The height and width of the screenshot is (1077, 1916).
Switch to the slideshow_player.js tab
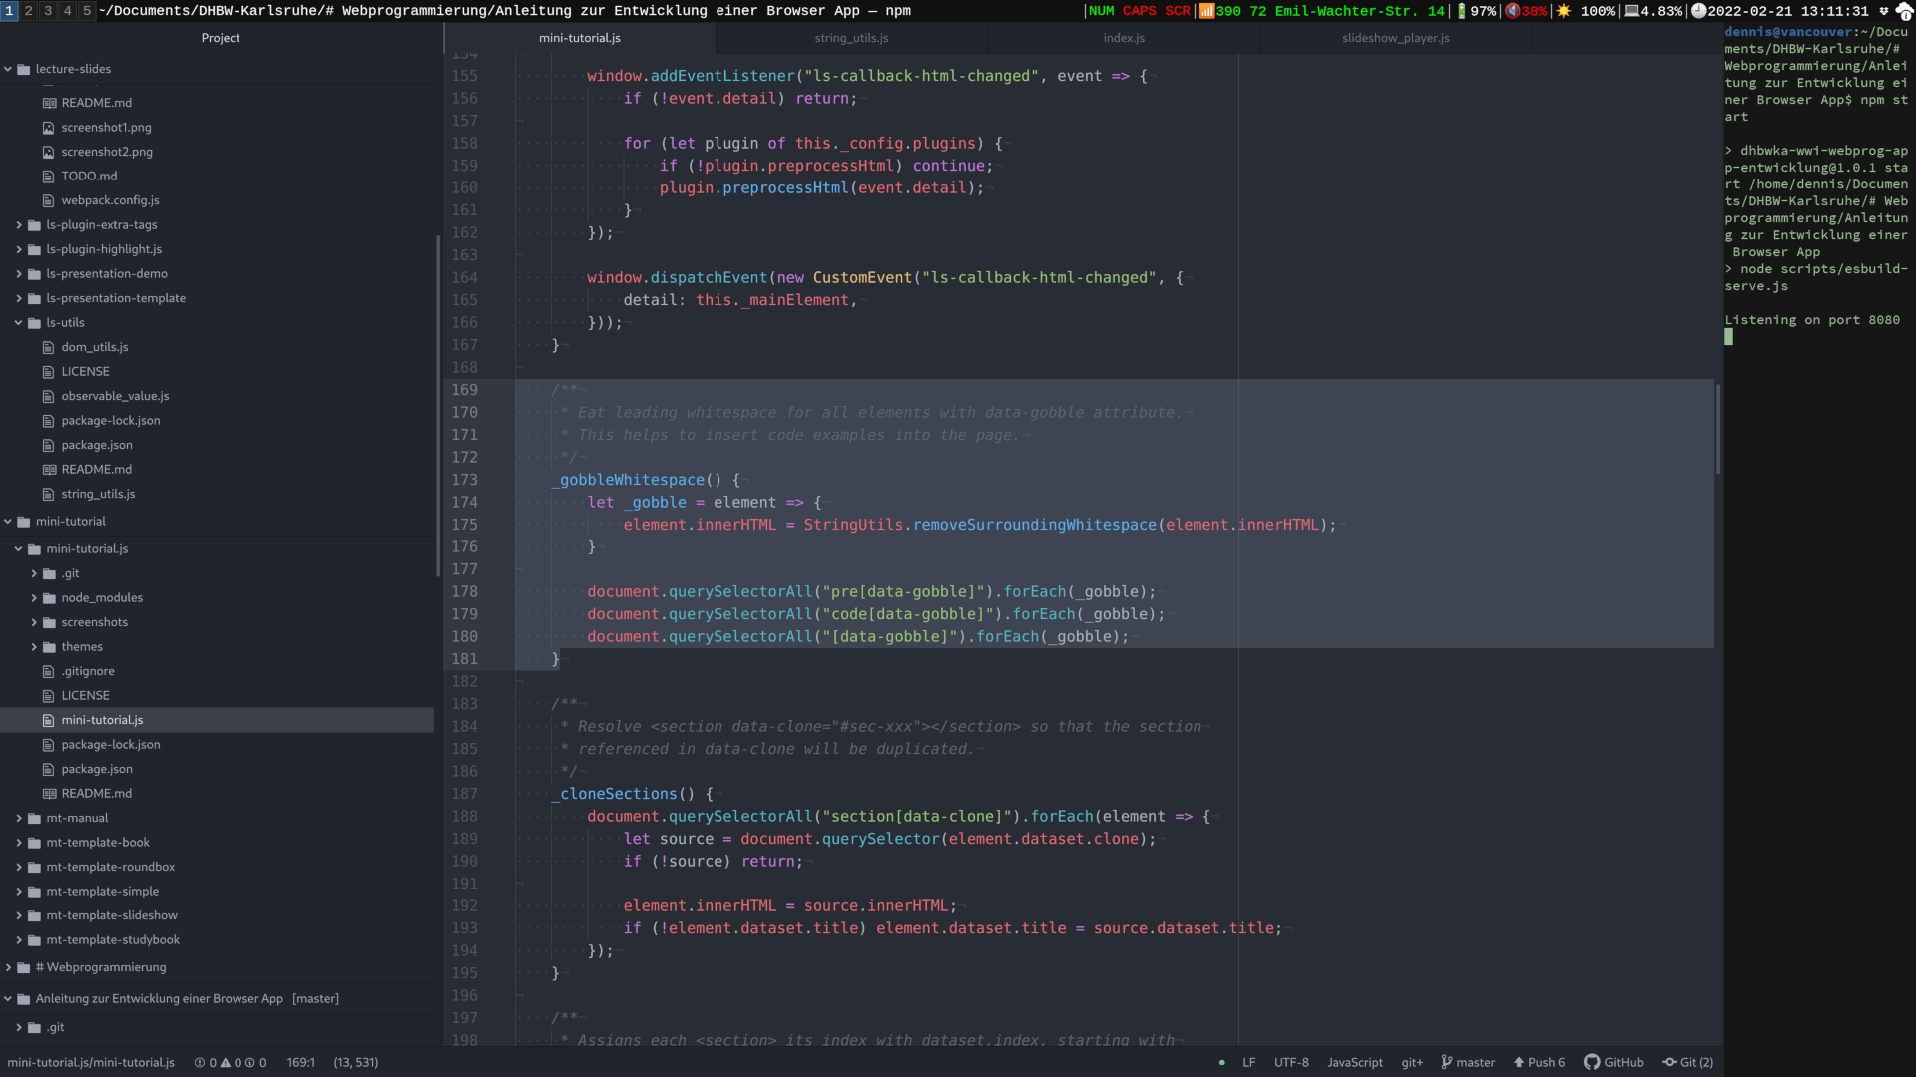tap(1395, 38)
